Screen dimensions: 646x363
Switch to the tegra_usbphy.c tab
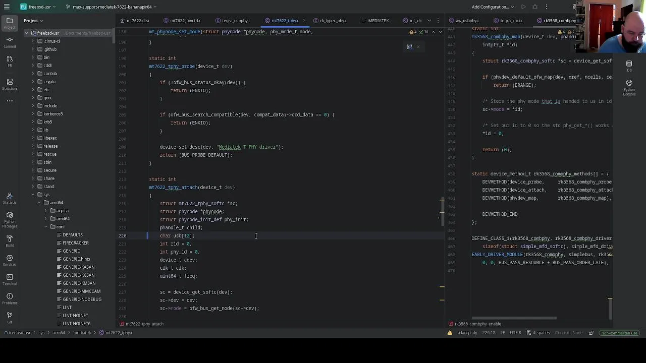(x=233, y=21)
